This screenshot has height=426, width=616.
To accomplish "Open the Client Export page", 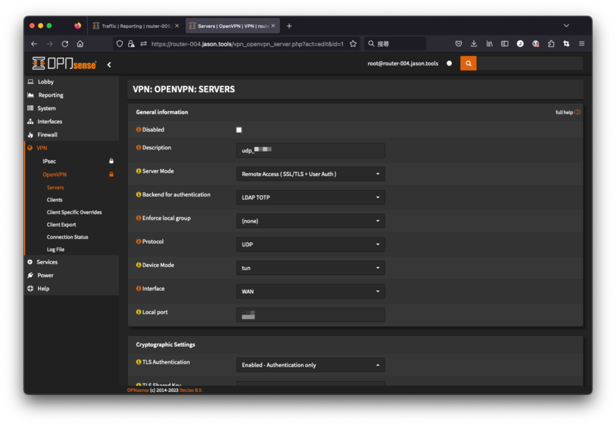I will tap(61, 225).
